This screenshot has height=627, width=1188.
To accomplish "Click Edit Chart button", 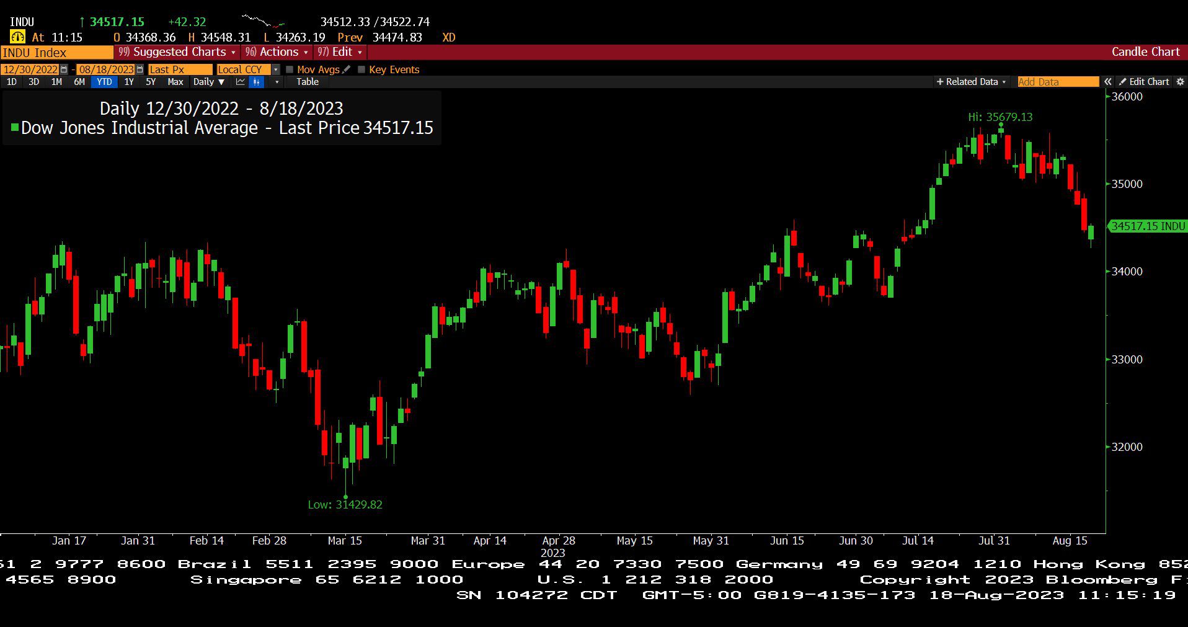I will [x=1144, y=82].
